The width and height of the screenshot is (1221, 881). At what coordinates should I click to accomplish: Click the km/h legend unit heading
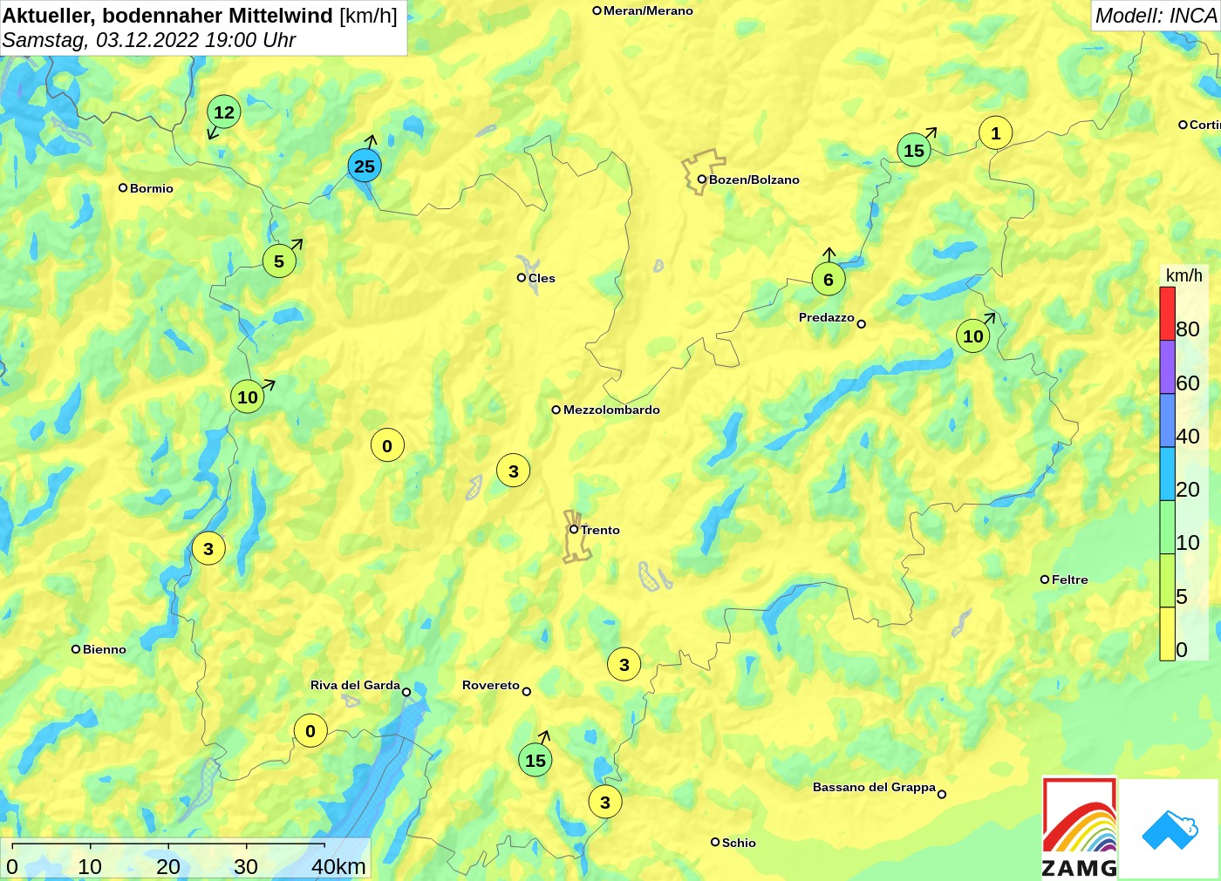[1184, 275]
